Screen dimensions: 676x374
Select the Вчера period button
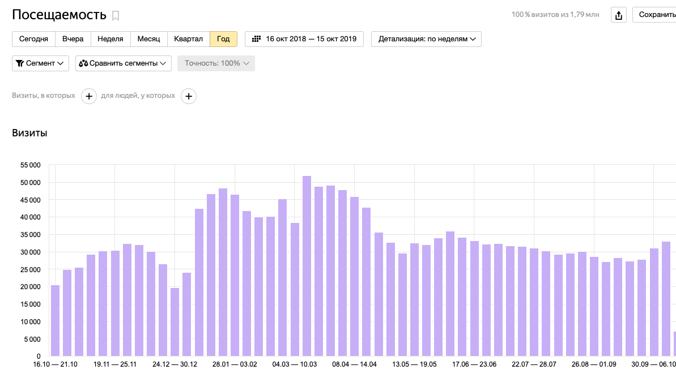[x=73, y=39]
